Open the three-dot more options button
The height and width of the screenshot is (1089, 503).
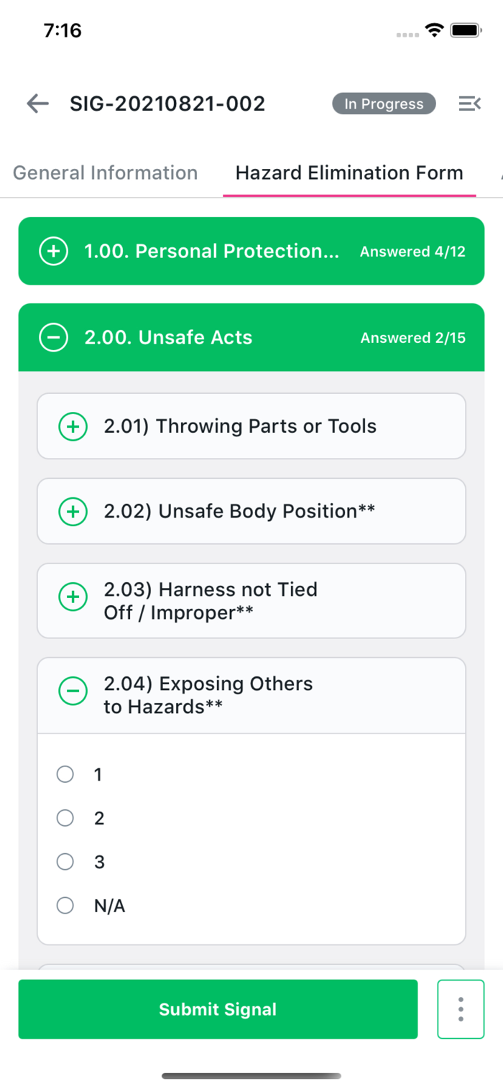(x=461, y=1009)
